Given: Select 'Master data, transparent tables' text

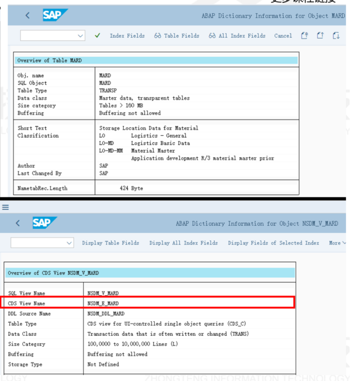Looking at the screenshot, I should pyautogui.click(x=144, y=98).
